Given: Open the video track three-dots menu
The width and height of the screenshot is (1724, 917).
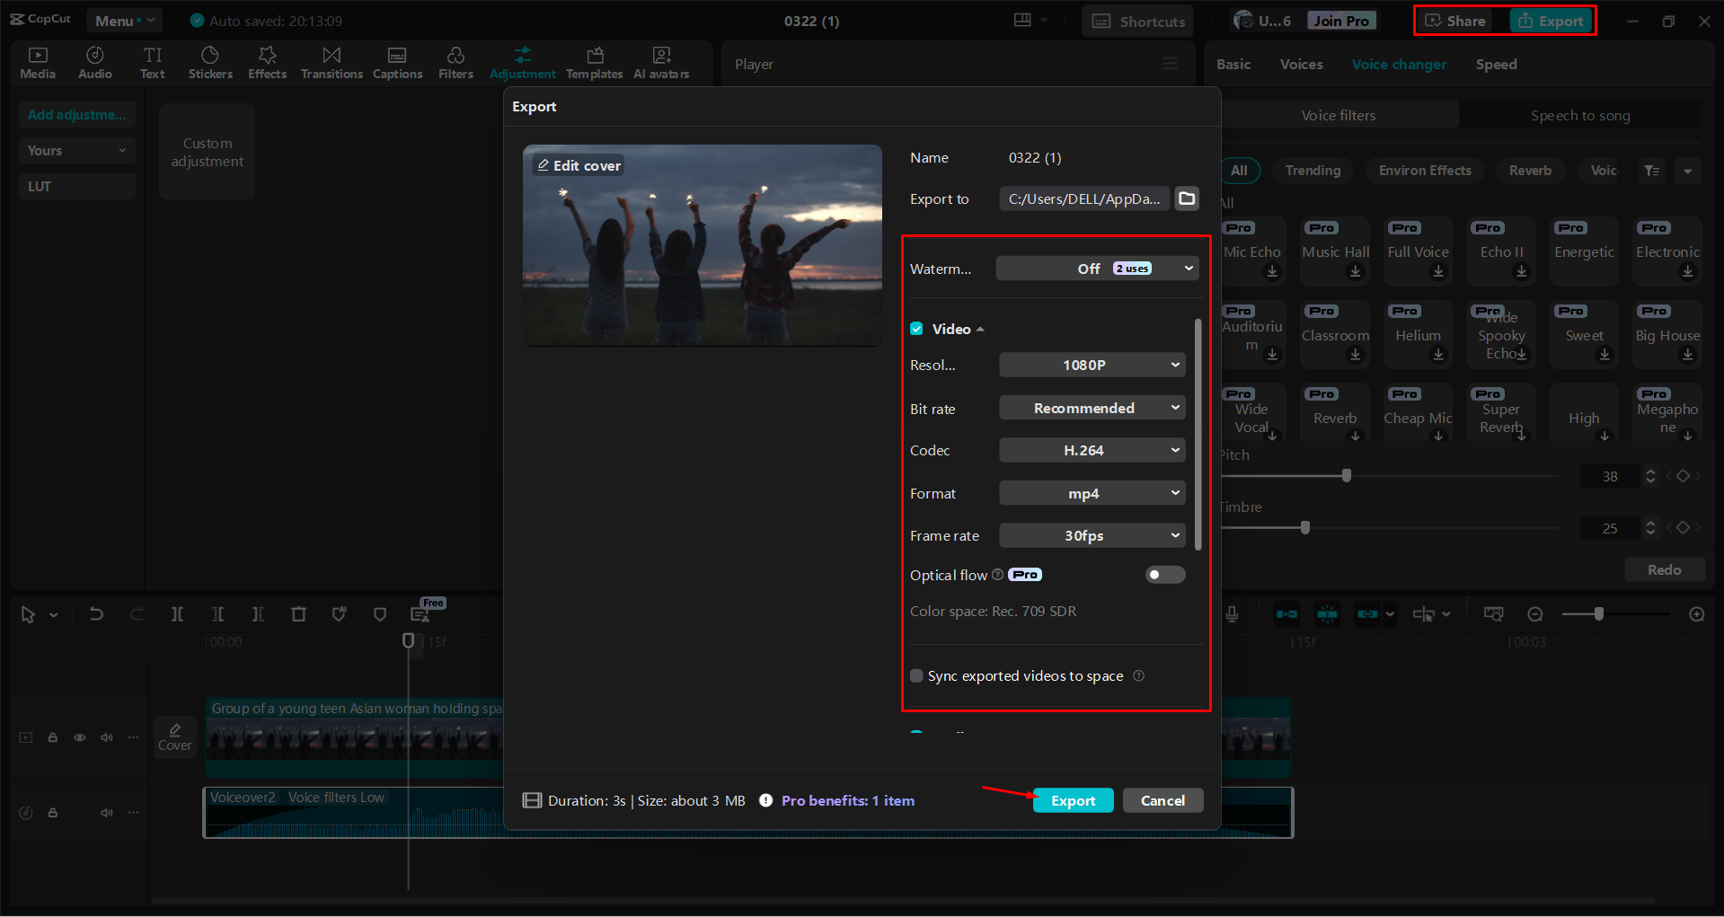Looking at the screenshot, I should click(134, 737).
